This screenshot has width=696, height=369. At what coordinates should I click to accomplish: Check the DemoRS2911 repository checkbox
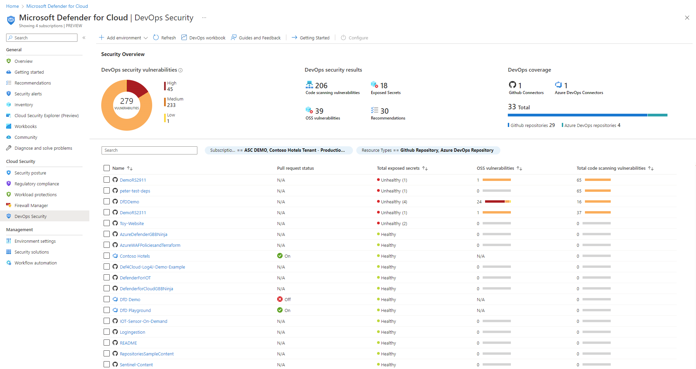point(107,180)
